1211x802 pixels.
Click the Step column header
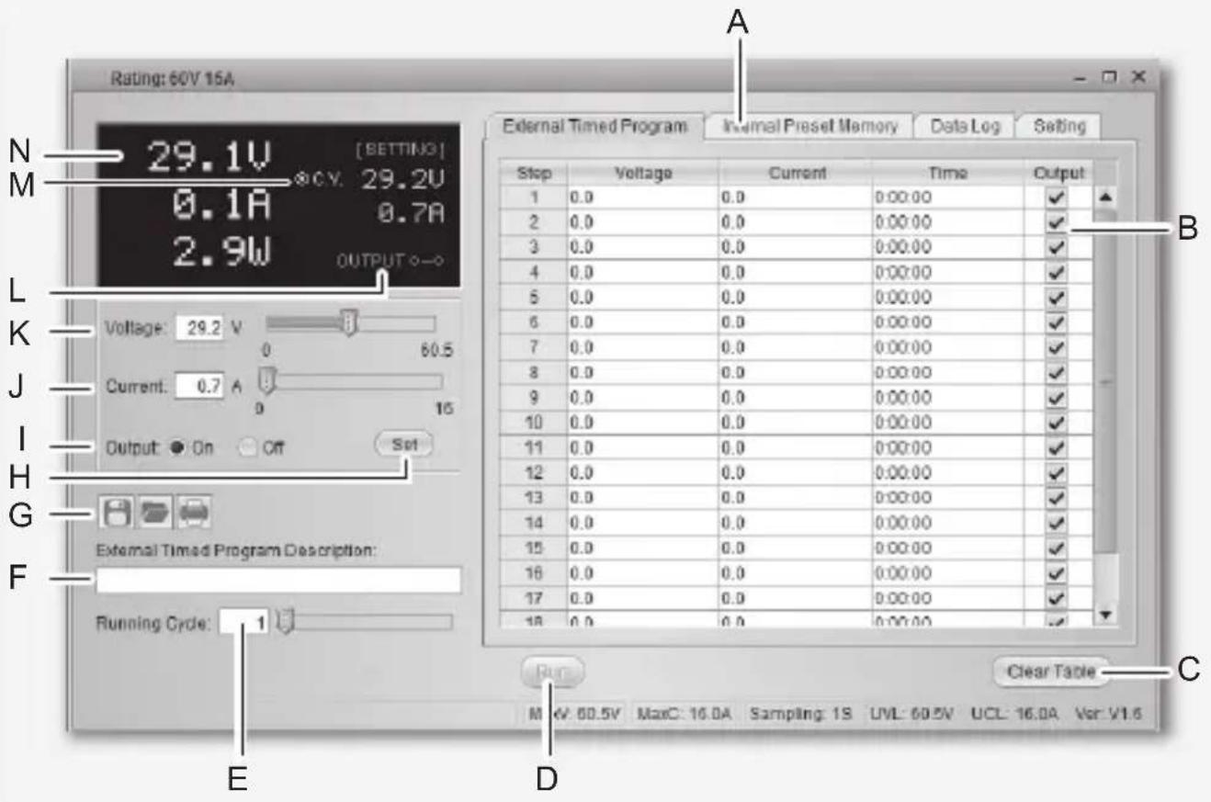(x=533, y=172)
